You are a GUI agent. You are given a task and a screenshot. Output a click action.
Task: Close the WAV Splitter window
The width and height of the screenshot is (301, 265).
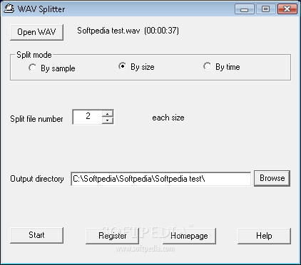coord(287,9)
